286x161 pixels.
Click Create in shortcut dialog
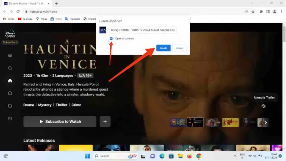(x=163, y=48)
